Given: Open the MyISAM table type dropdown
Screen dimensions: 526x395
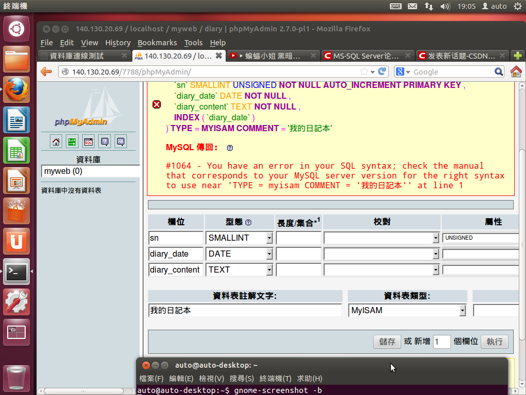Looking at the screenshot, I should (462, 311).
